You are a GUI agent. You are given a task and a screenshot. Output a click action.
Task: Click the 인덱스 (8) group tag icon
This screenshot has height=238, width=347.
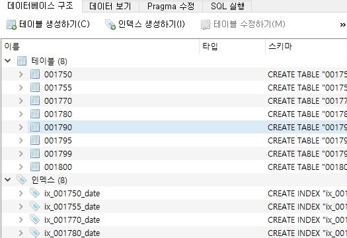[x=22, y=180]
